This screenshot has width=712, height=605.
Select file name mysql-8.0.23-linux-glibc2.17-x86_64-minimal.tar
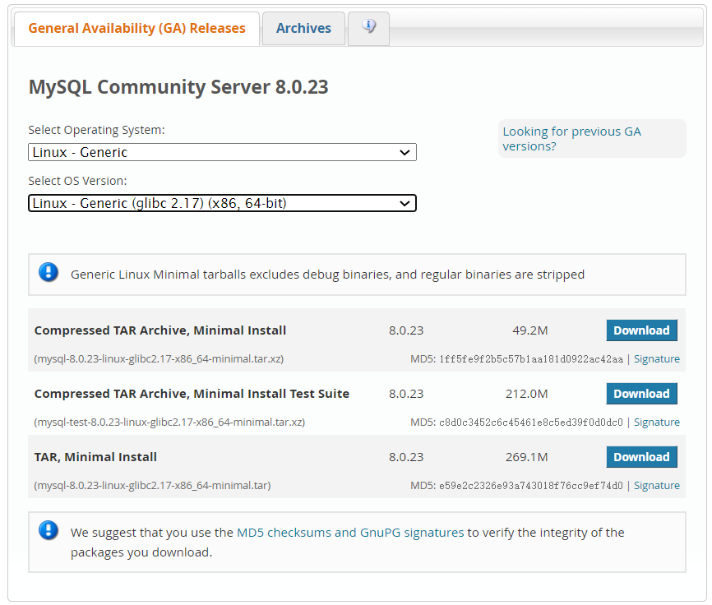click(153, 486)
